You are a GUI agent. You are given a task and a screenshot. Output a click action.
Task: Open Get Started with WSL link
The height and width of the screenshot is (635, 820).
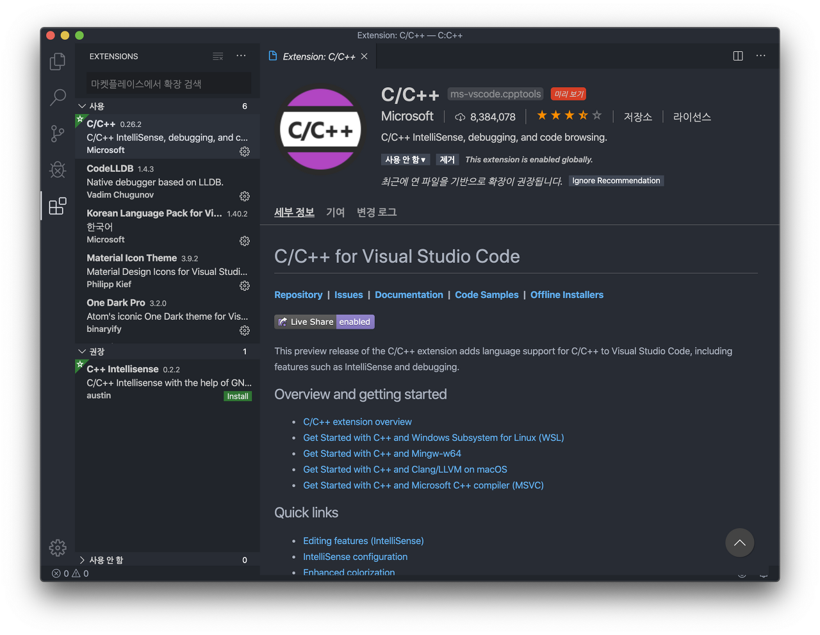(x=434, y=438)
